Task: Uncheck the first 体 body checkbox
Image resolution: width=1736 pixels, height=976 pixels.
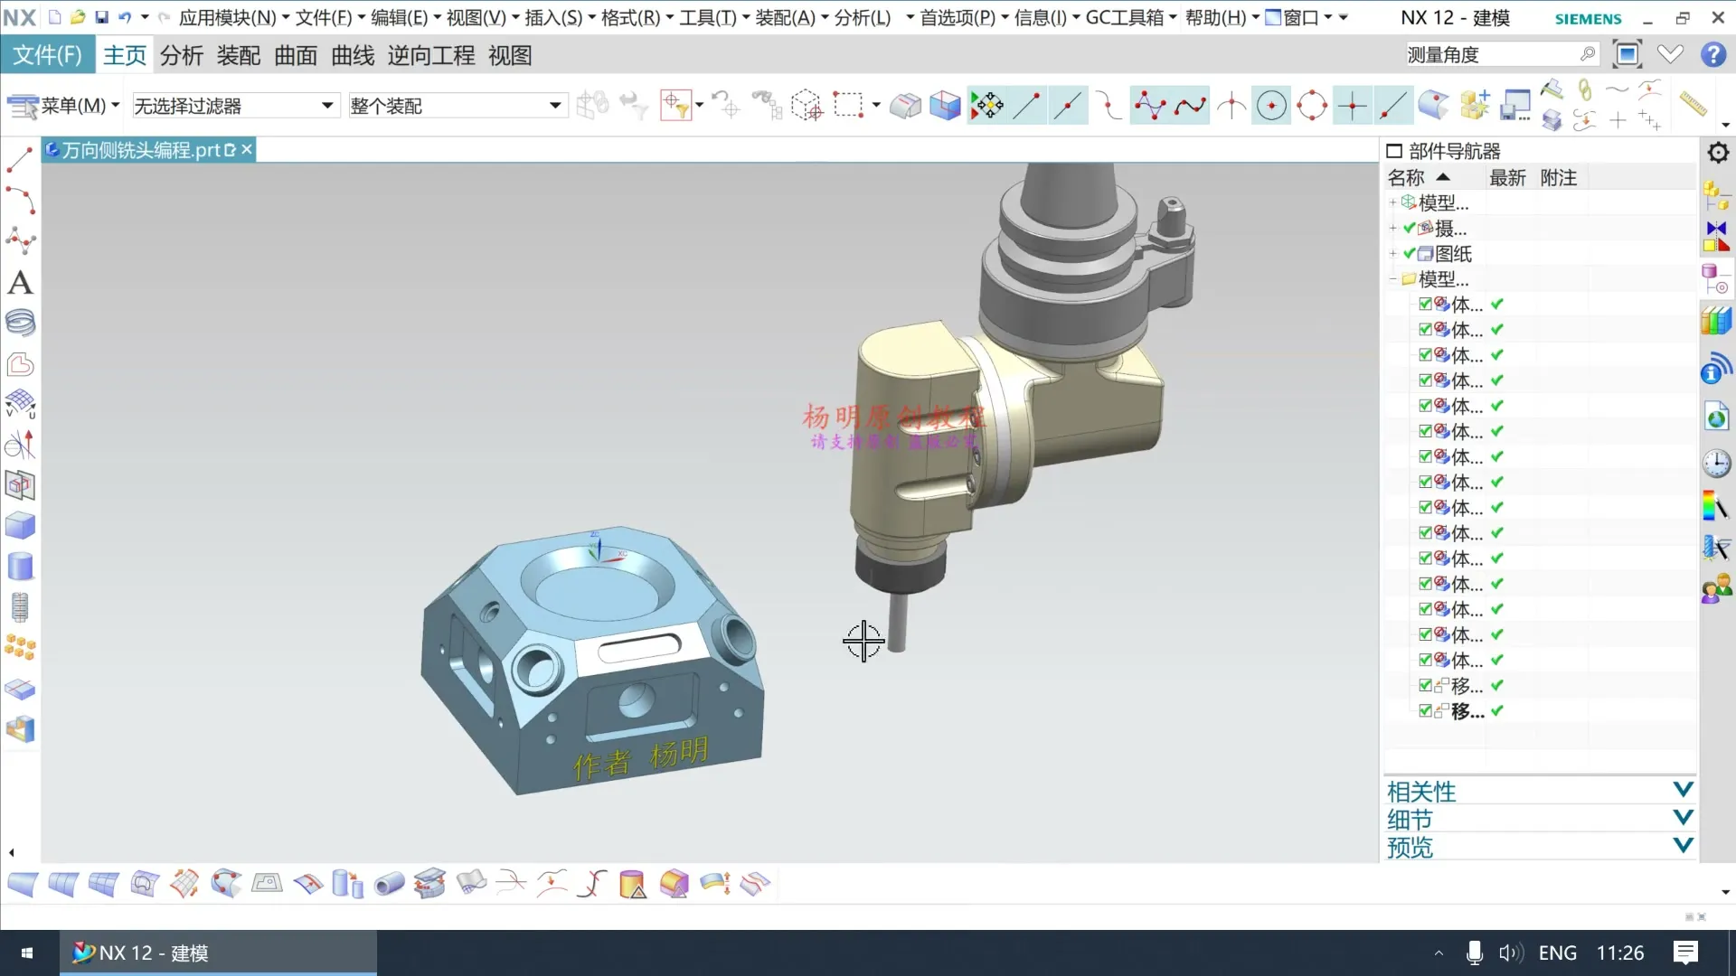Action: click(1425, 305)
